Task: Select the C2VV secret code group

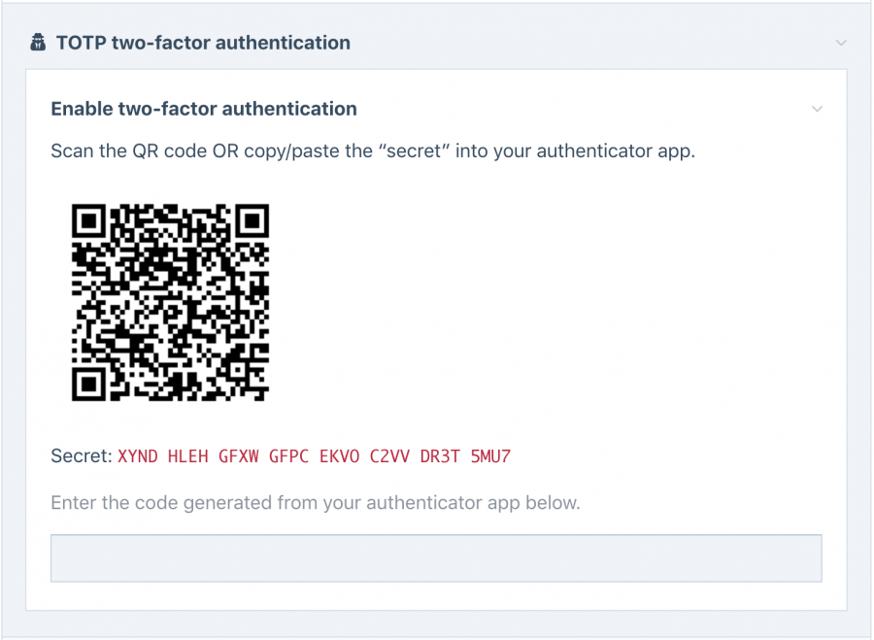Action: [x=389, y=456]
